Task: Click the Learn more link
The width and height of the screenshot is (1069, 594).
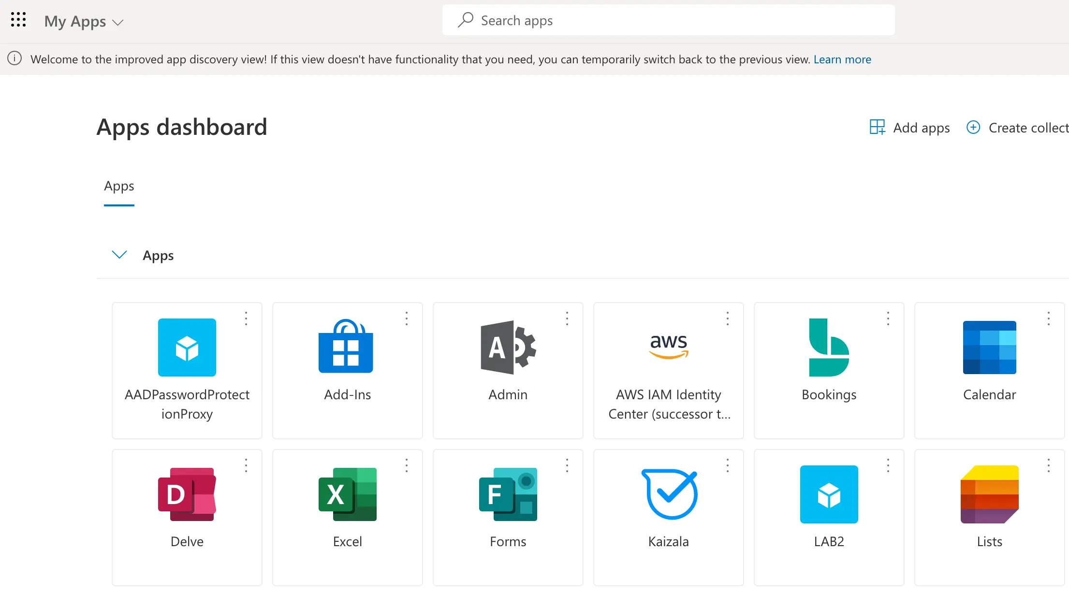Action: [842, 59]
